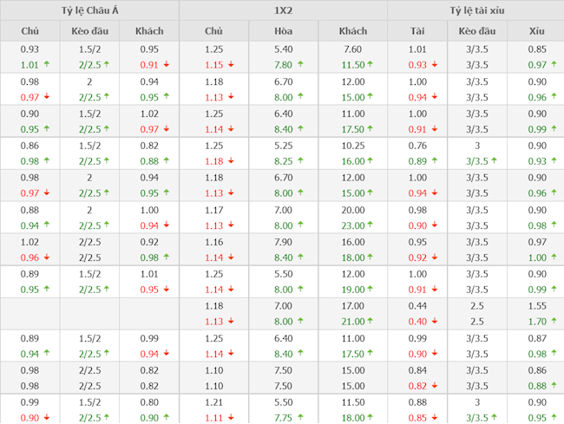564x424 pixels.
Task: Click the 1.55 odds value
Action: [x=537, y=306]
